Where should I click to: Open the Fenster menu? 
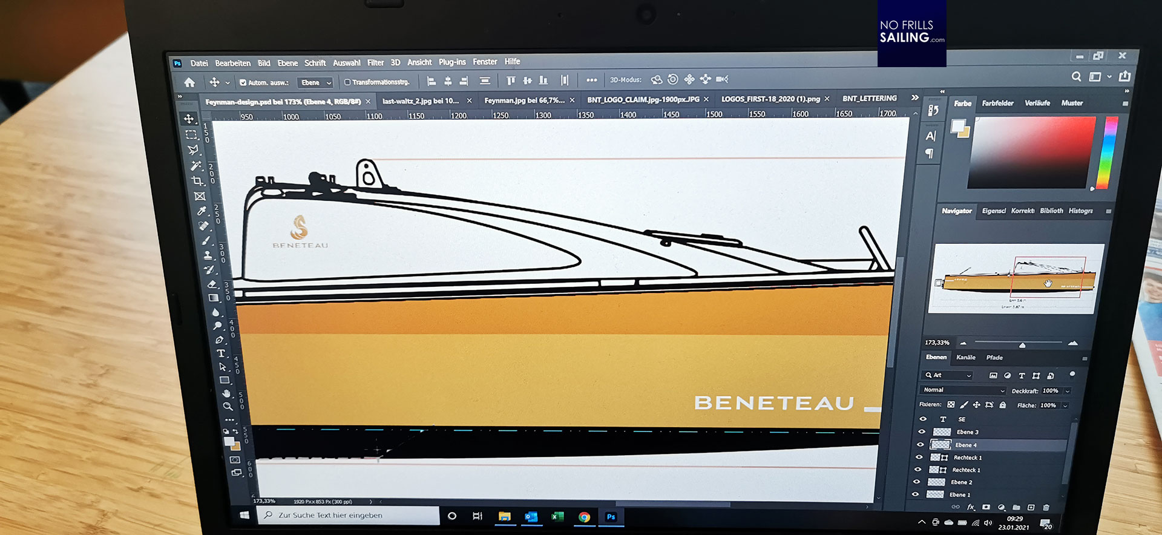pos(485,62)
